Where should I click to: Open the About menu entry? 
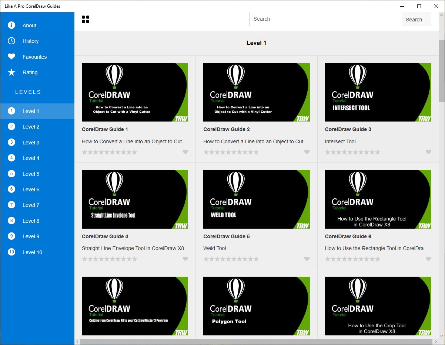click(x=37, y=25)
